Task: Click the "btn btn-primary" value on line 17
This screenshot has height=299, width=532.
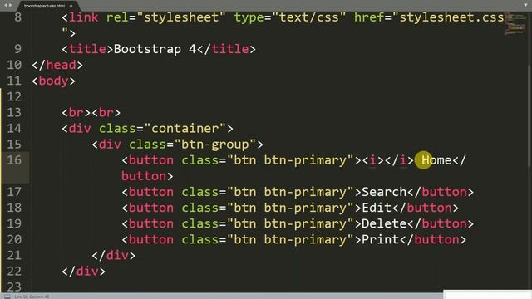Action: (x=290, y=192)
